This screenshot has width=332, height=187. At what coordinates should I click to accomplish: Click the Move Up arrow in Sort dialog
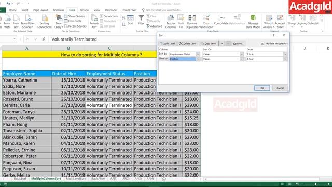tap(222, 43)
